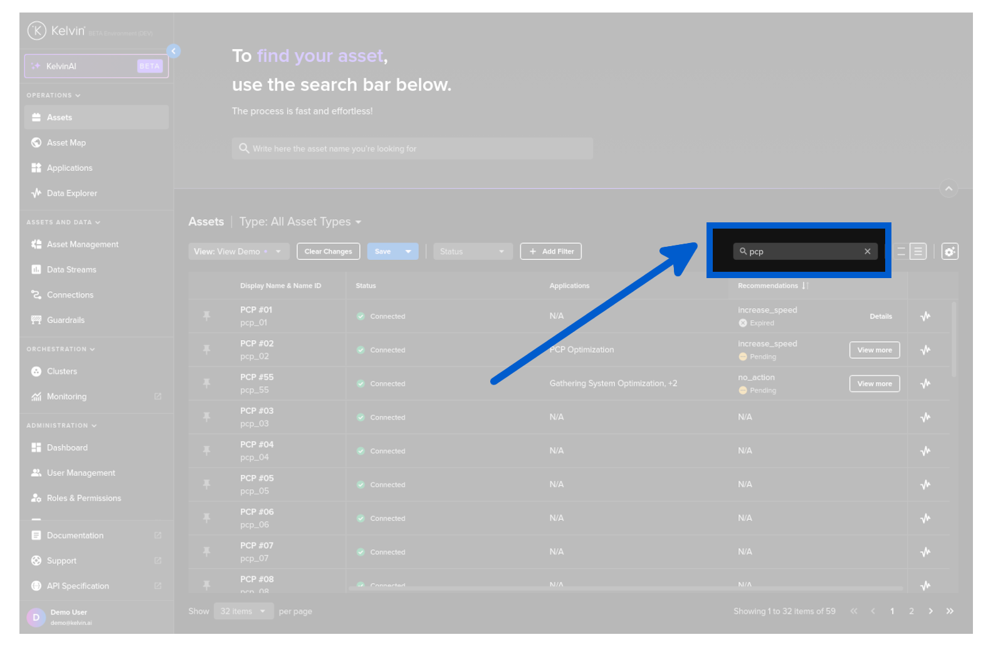Switch to the compact list view icon

[901, 252]
